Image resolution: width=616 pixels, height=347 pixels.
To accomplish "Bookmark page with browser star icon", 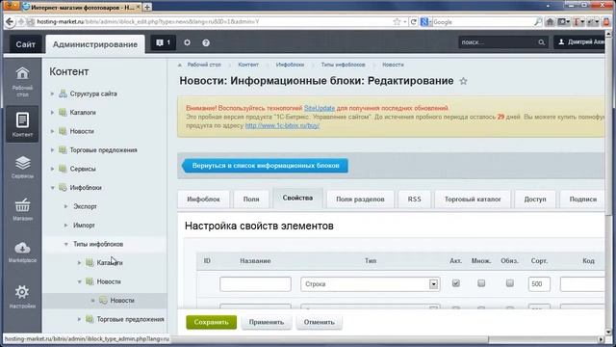I will 397,22.
